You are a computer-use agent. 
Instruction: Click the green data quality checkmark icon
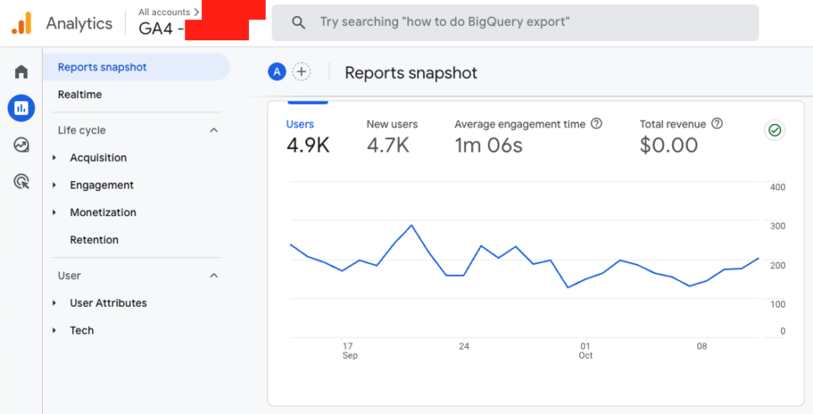point(774,131)
